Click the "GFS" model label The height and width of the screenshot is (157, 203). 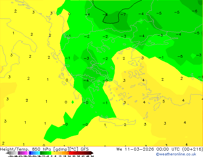click(x=85, y=149)
